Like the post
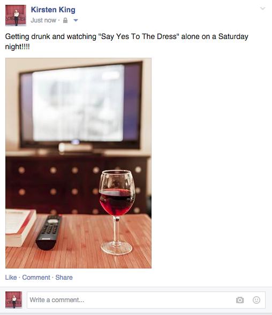Viewport: 272px width, 315px height. point(11,278)
